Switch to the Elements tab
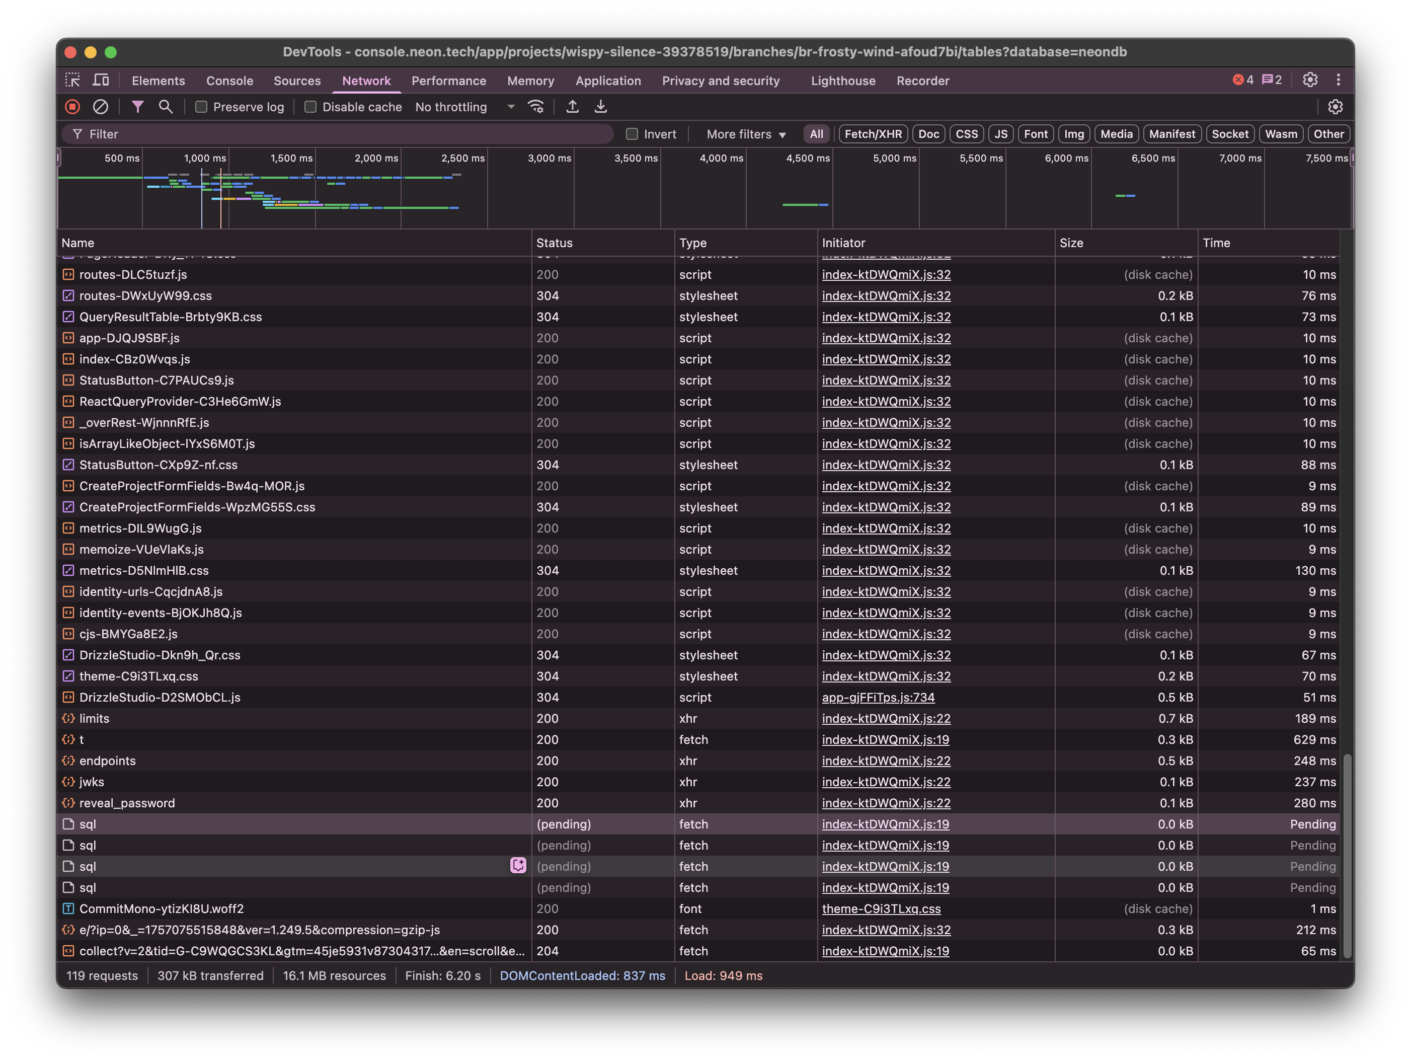 [x=158, y=81]
